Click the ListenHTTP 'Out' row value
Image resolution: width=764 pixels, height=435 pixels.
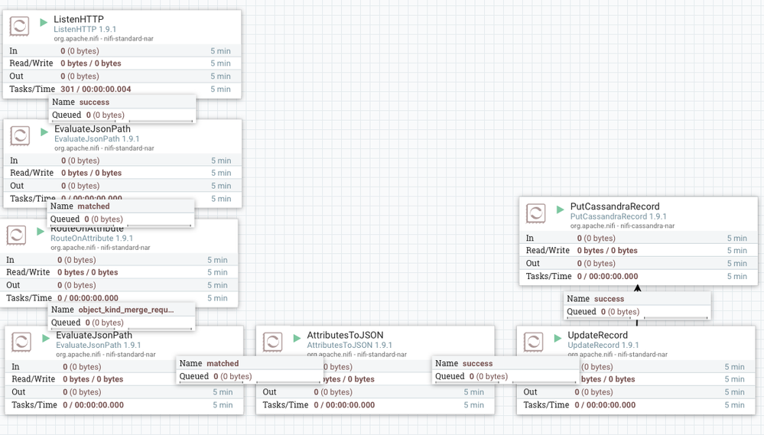click(x=80, y=76)
